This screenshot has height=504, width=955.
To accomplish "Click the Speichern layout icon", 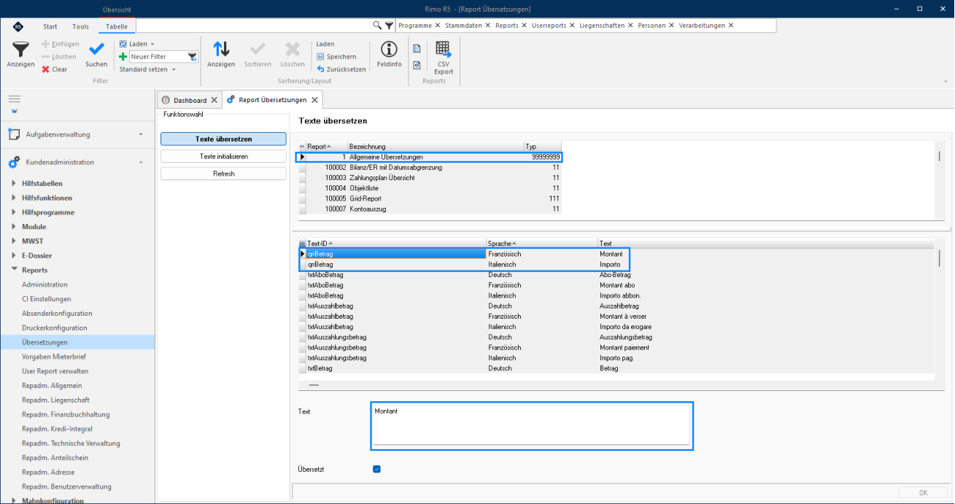I will tap(320, 56).
